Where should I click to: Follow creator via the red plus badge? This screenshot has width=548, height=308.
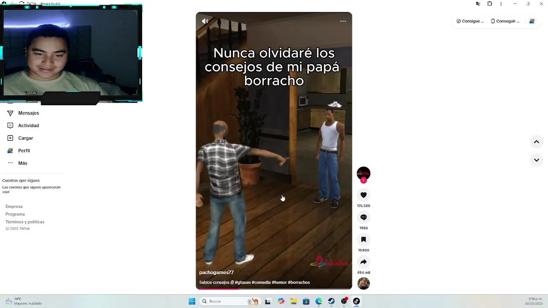[363, 180]
